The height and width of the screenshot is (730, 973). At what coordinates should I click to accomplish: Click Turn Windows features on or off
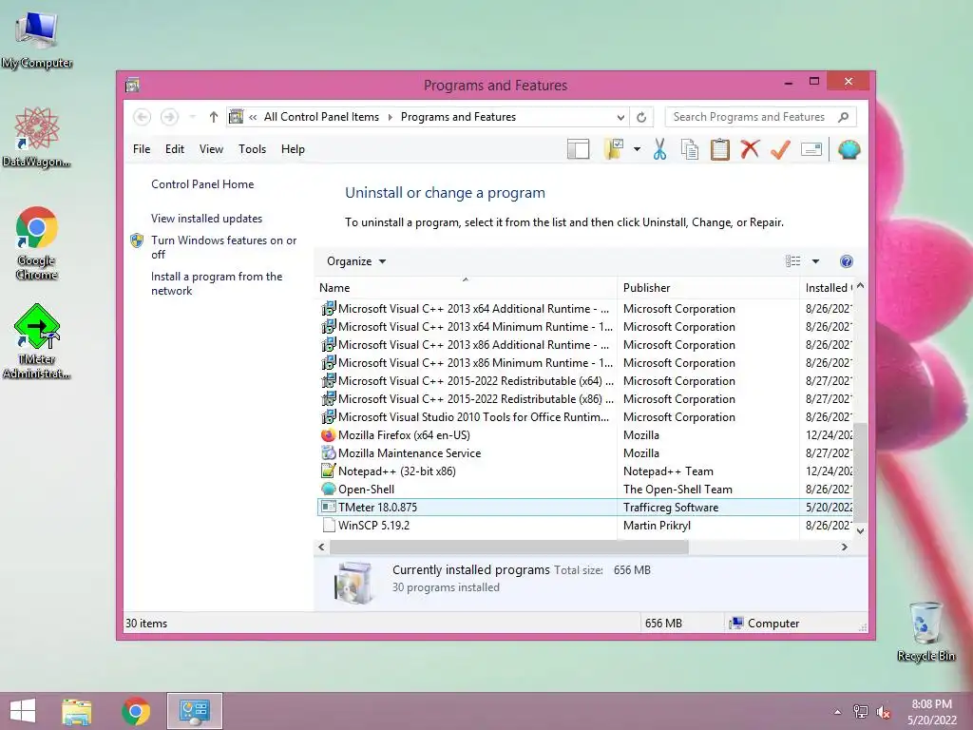pos(223,247)
